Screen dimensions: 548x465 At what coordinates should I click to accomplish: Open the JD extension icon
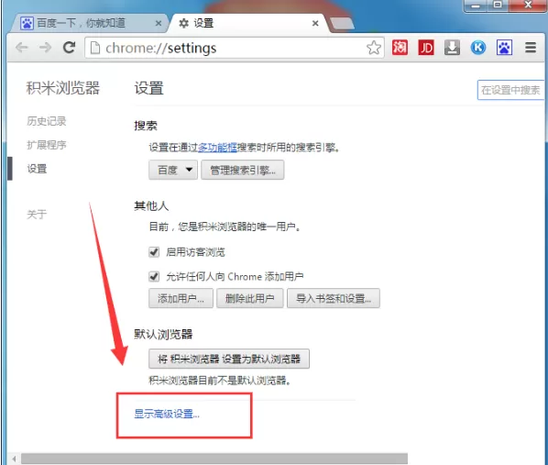point(426,48)
